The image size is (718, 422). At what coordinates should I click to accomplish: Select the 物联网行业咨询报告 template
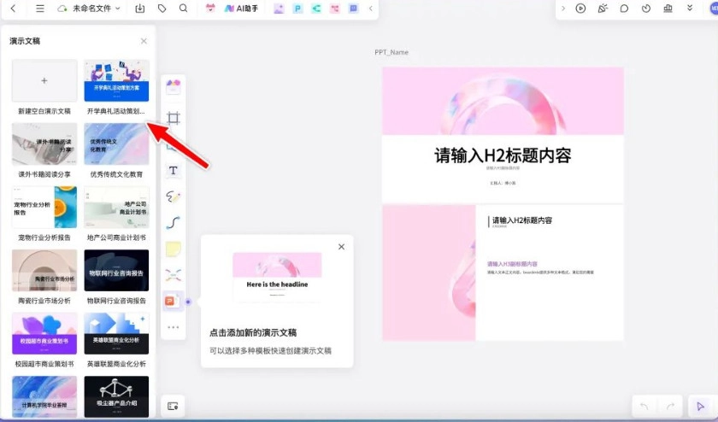click(x=116, y=271)
